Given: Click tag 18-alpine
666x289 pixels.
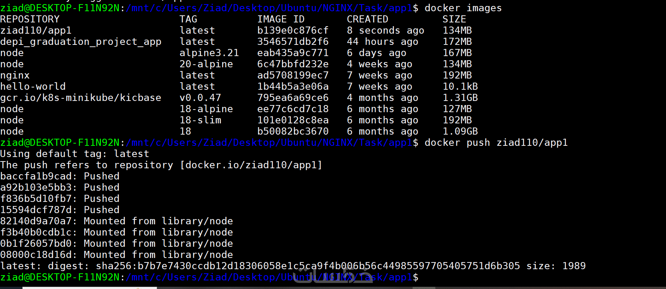Looking at the screenshot, I should point(206,109).
